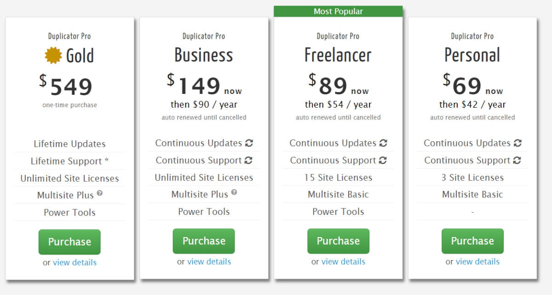Click the Most Popular banner above Freelancer

338,11
